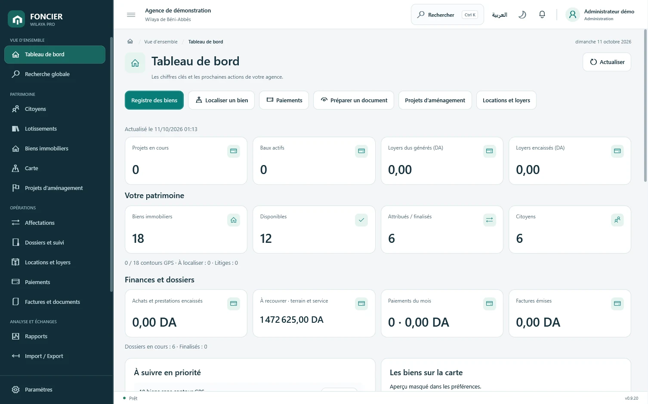The image size is (648, 404).
Task: Open Lotissements from the sidebar
Action: point(55,129)
